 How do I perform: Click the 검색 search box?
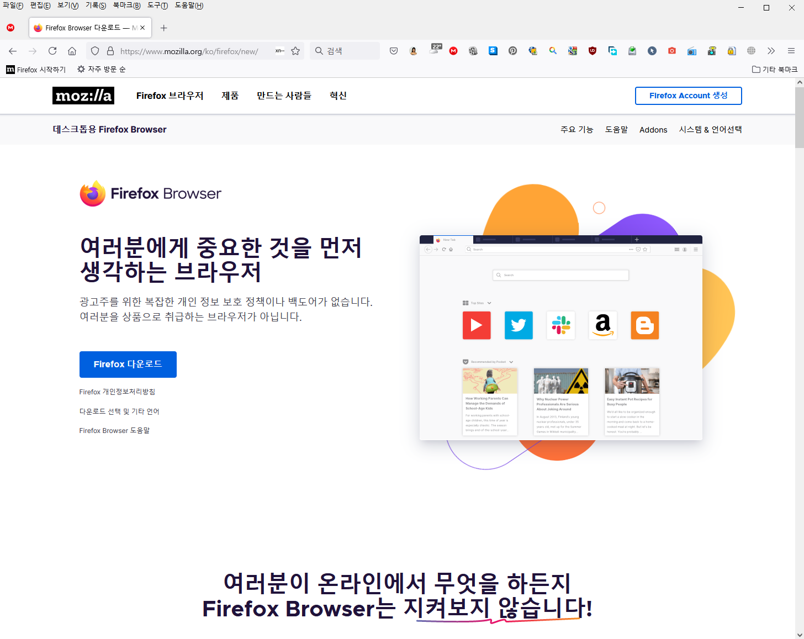point(345,51)
